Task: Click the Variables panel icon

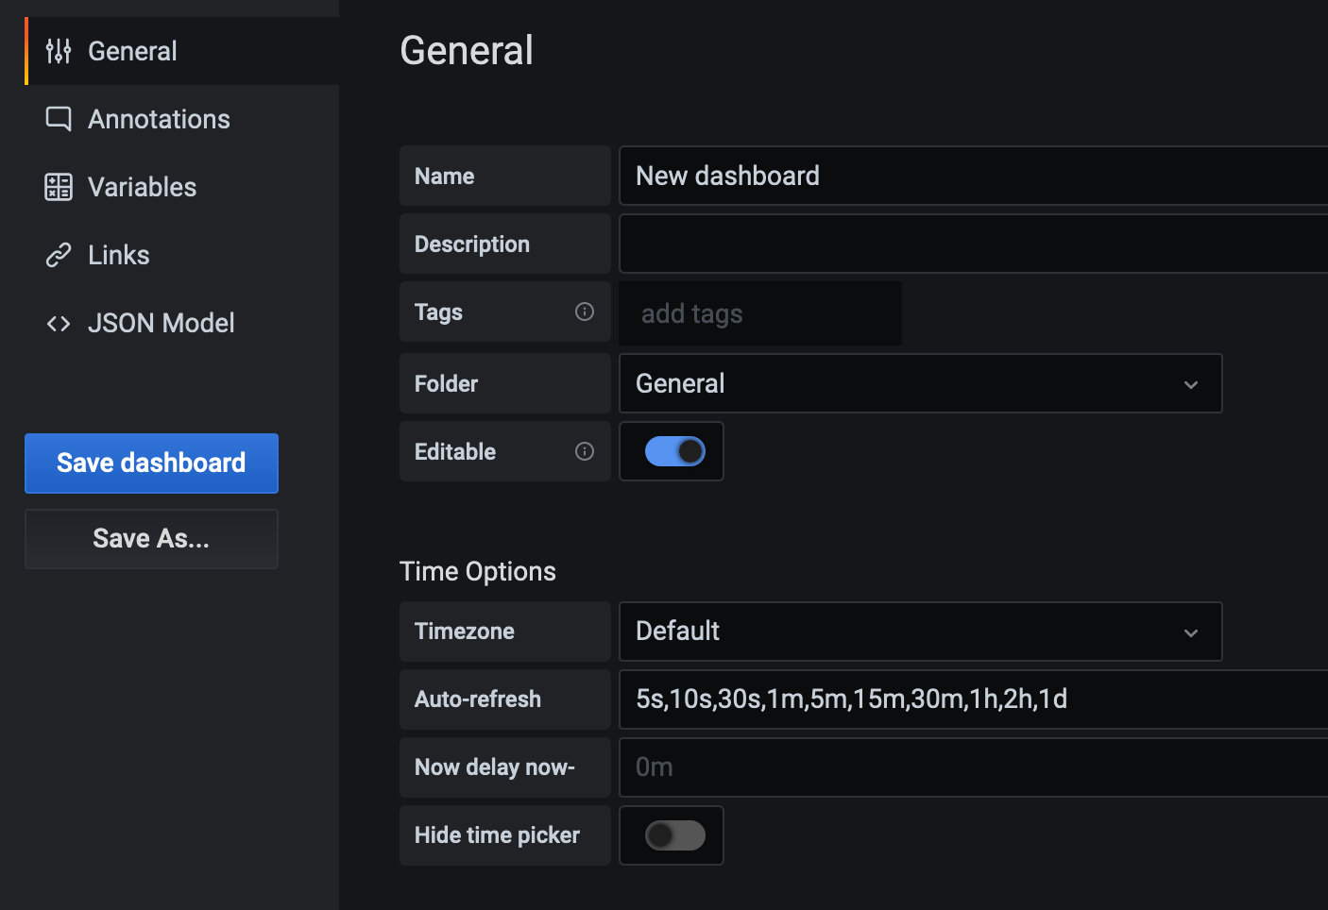Action: click(x=58, y=187)
